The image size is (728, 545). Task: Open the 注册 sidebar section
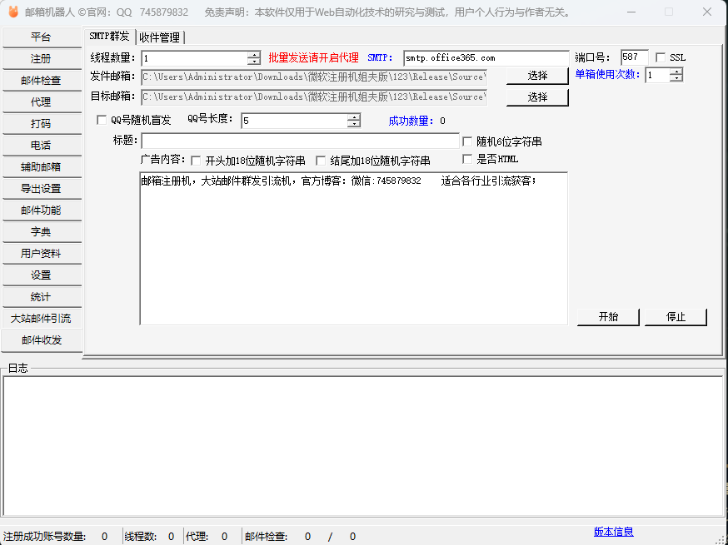(x=41, y=59)
